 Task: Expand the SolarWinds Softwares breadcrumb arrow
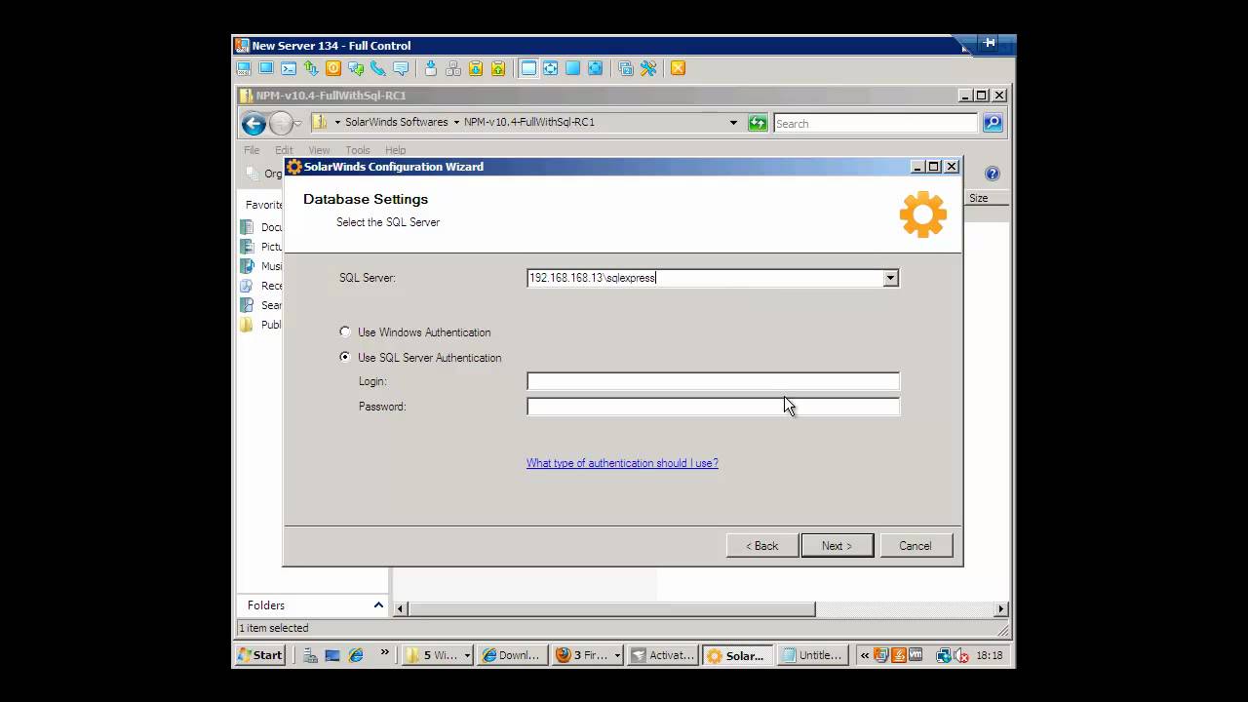[x=456, y=123]
